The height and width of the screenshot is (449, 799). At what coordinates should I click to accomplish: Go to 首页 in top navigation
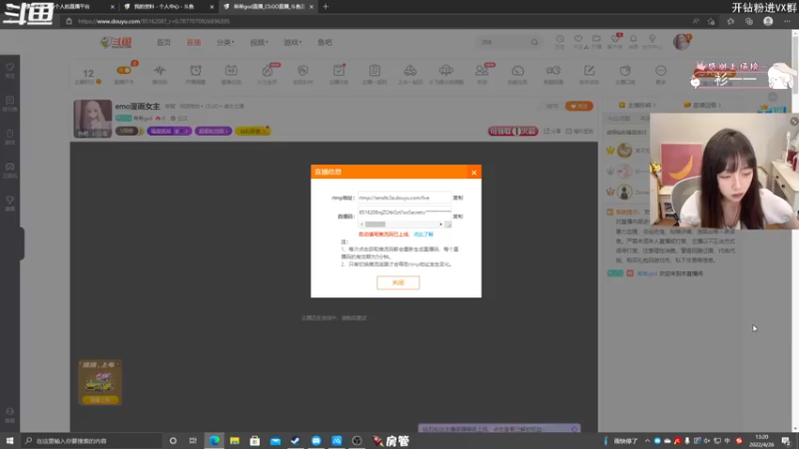(x=164, y=42)
